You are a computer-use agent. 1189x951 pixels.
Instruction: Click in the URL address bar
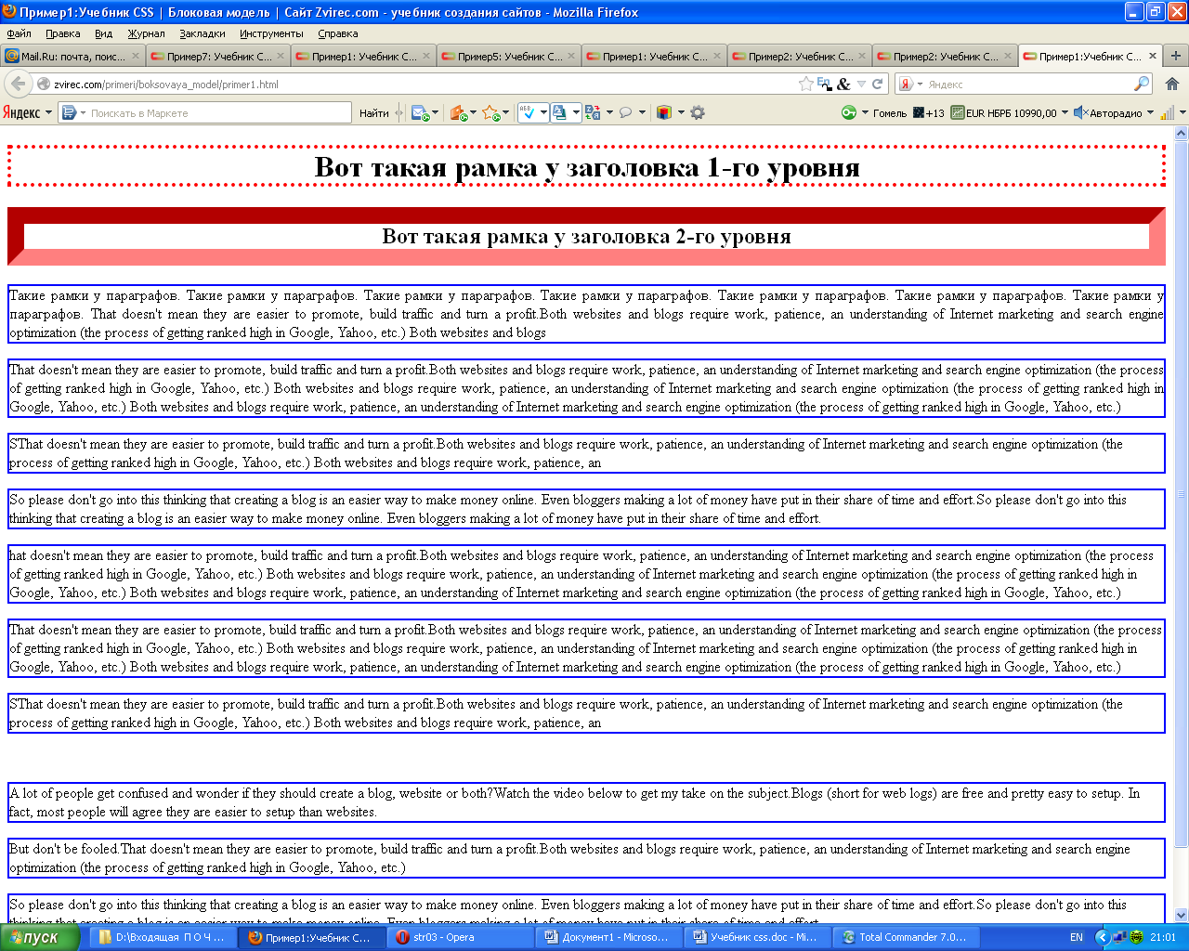[x=418, y=84]
